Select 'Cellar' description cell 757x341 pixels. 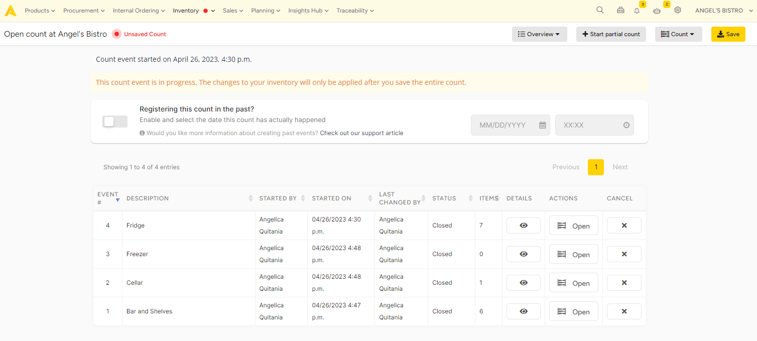click(189, 283)
